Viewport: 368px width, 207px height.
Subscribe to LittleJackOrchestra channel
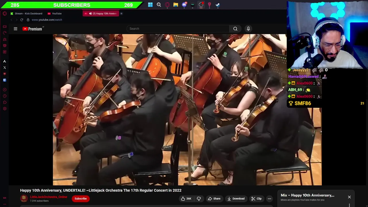pos(80,199)
